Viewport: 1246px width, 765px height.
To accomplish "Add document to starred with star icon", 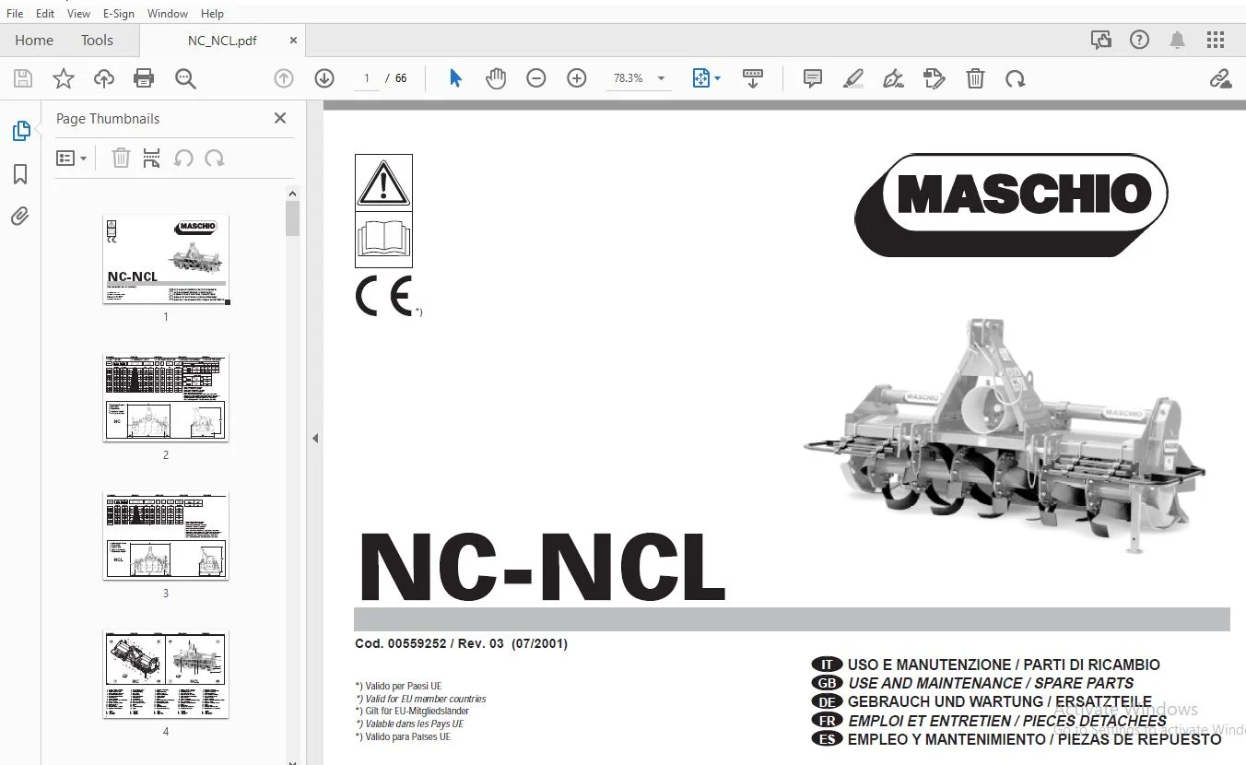I will 64,79.
